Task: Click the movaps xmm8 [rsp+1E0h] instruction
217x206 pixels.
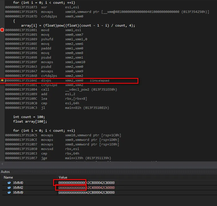Action: click(x=62, y=144)
